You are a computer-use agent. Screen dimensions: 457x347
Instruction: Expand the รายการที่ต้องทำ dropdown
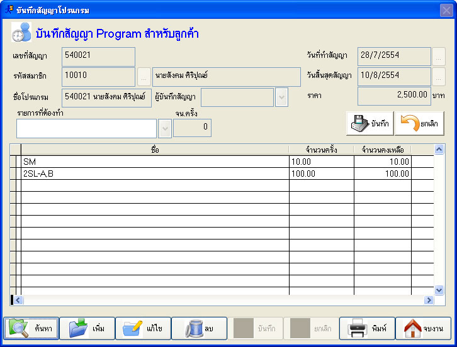click(165, 128)
